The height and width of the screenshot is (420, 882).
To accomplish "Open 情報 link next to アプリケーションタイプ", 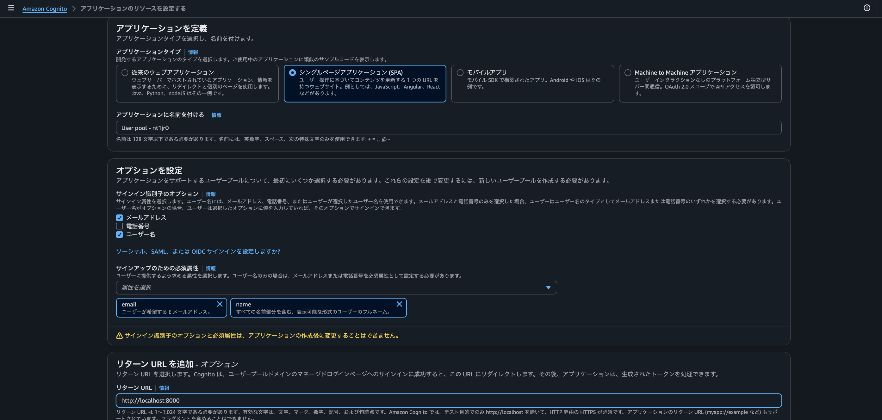I will tap(193, 52).
